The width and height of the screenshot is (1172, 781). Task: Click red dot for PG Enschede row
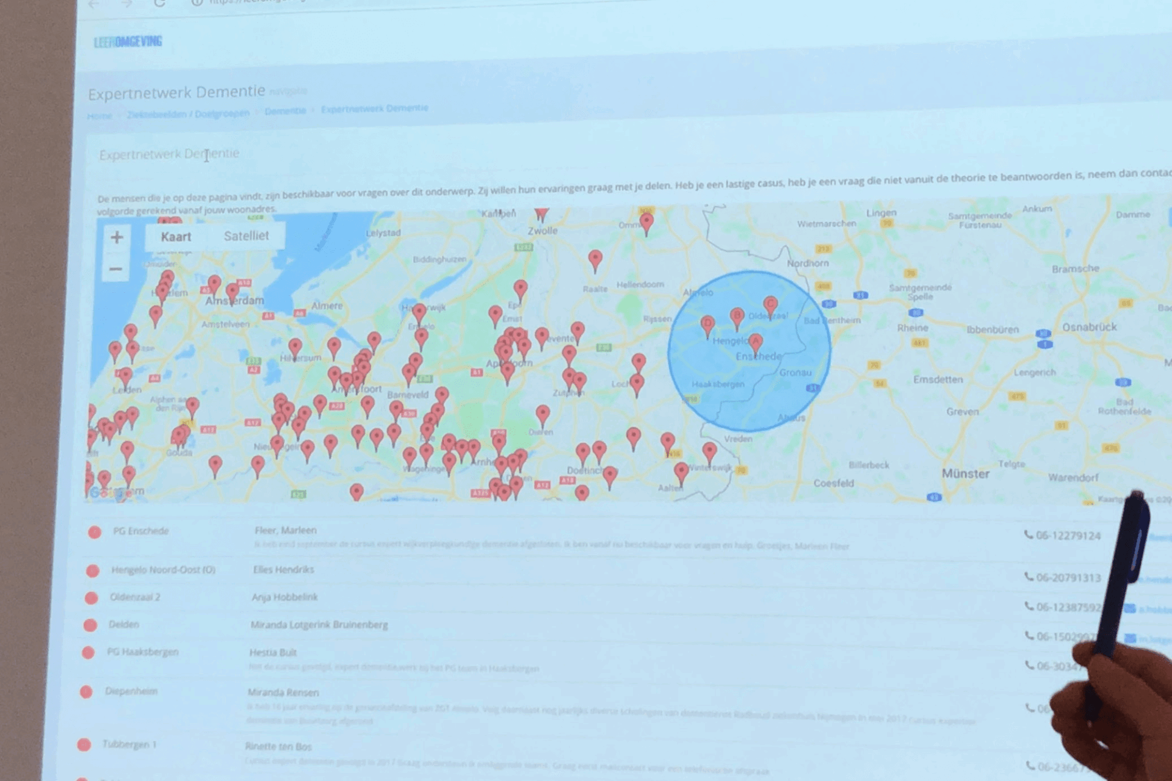(x=95, y=532)
